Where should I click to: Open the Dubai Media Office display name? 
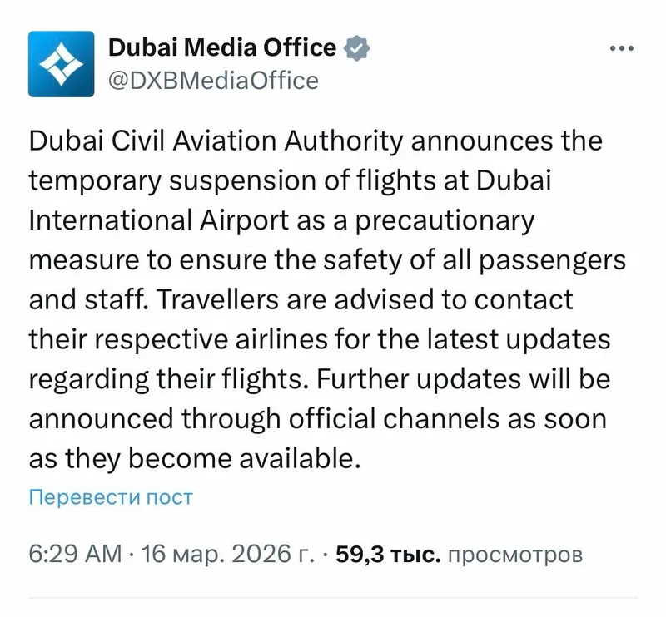point(222,47)
